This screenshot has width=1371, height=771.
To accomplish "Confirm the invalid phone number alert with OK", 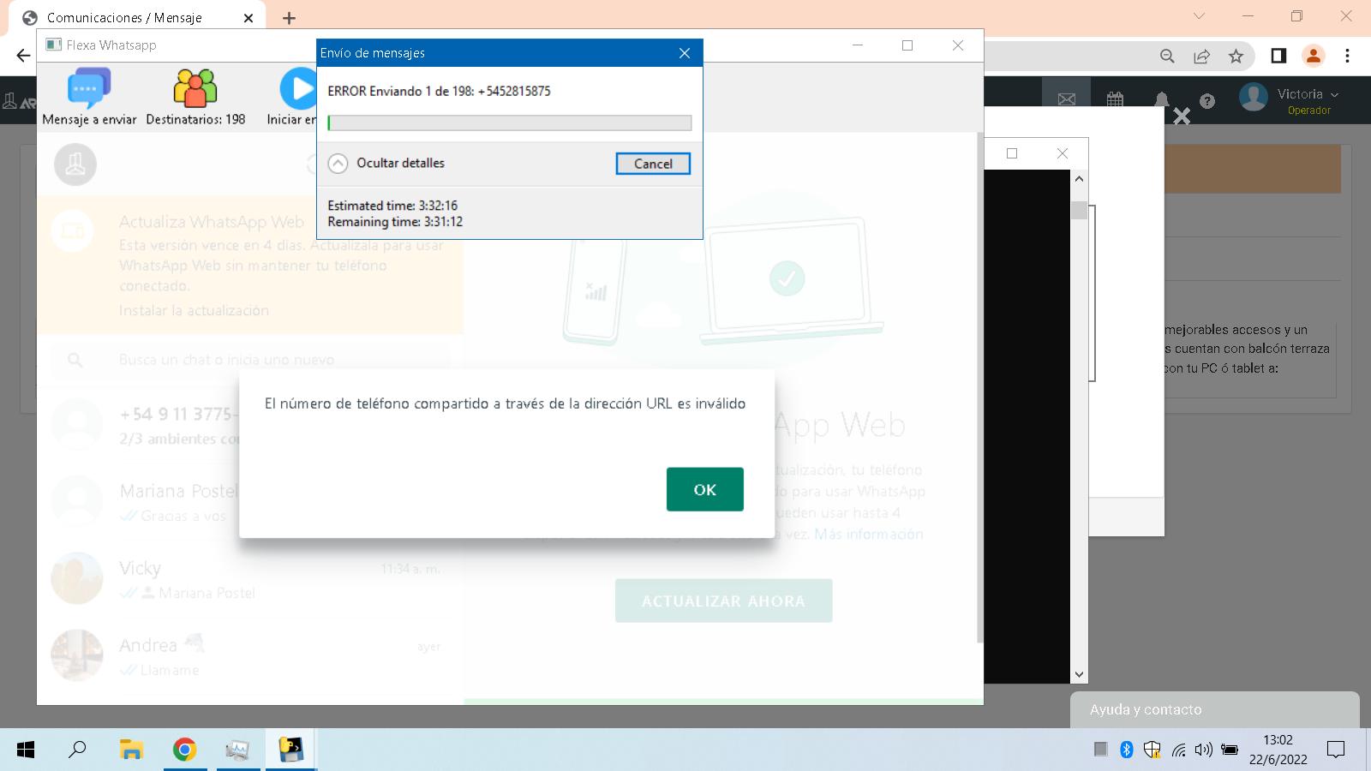I will pyautogui.click(x=704, y=489).
